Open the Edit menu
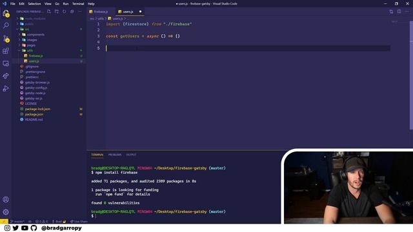This screenshot has width=413, height=232. [21, 4]
